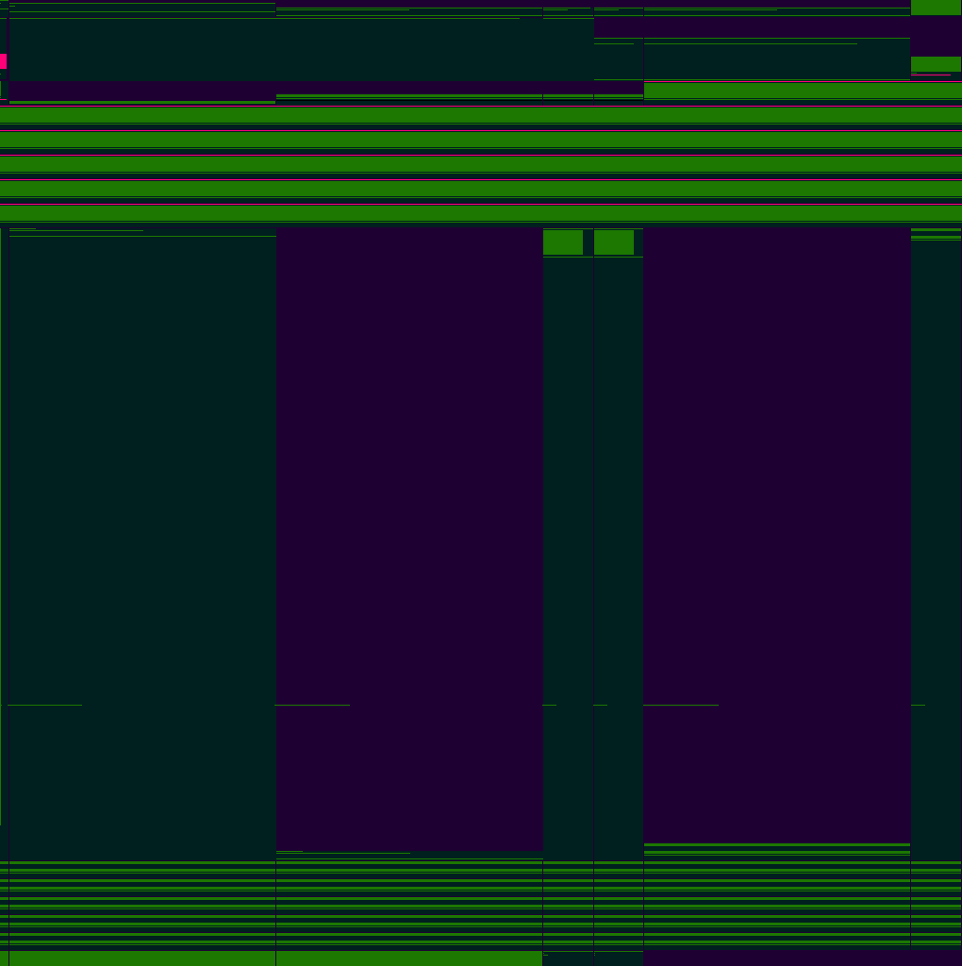The height and width of the screenshot is (966, 962).
Task: Click the purple strip under the top-left teal block
Action: pos(141,90)
